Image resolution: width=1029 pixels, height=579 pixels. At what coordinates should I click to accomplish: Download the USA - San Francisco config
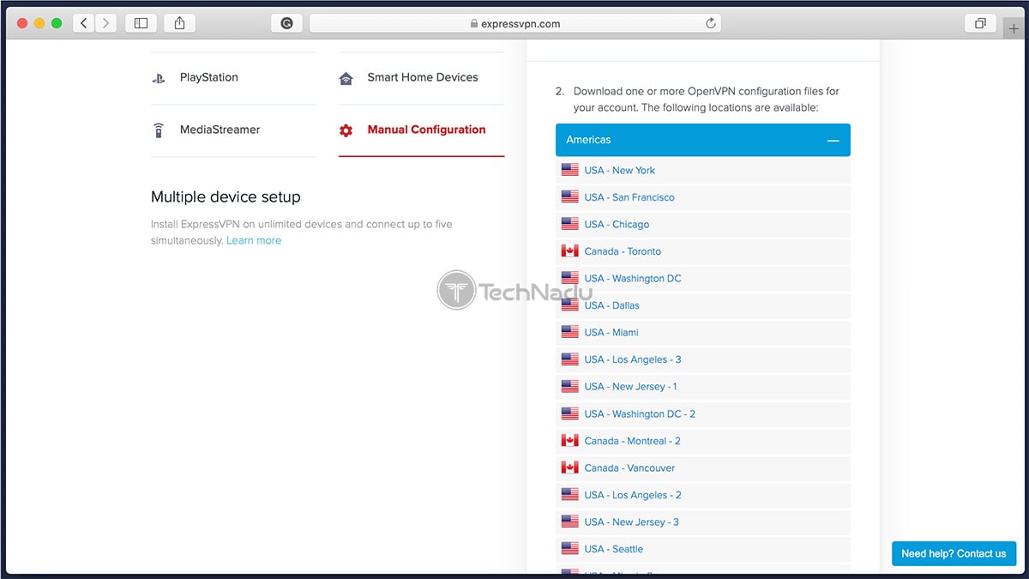629,197
